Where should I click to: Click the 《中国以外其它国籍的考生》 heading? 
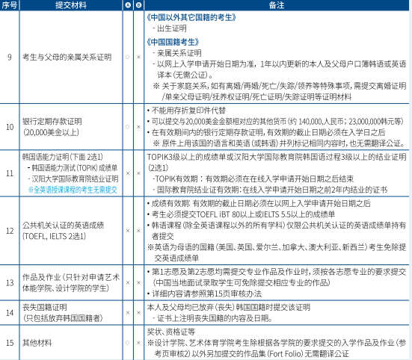pyautogui.click(x=191, y=17)
